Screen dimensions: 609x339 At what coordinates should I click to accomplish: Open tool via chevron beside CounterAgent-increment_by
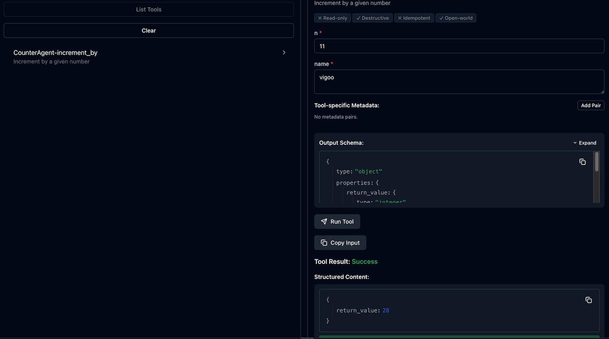[x=284, y=52]
